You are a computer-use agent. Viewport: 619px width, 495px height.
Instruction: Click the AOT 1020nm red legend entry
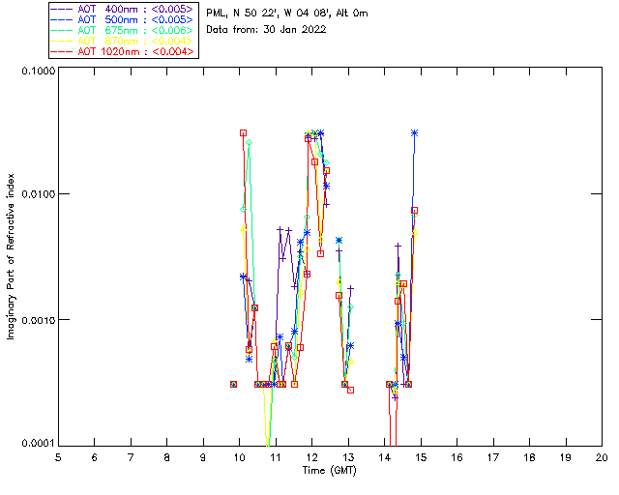pos(123,51)
